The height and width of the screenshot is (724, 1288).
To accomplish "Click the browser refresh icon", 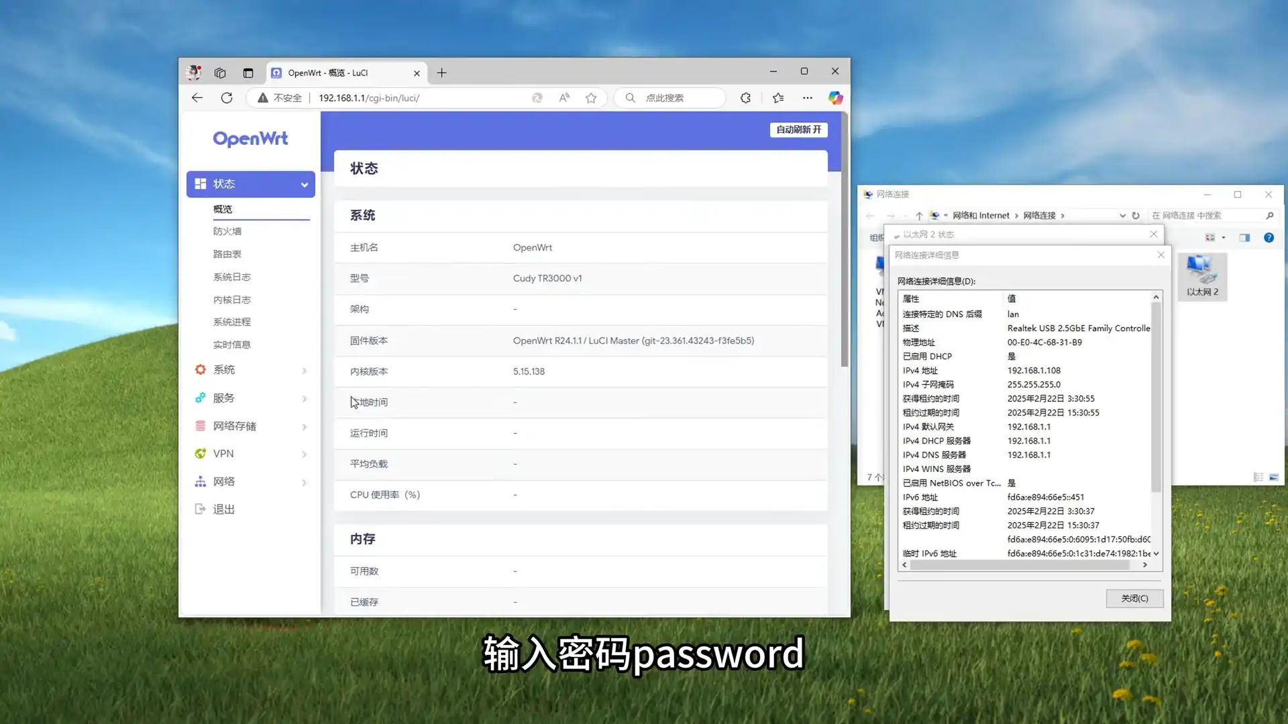I will (x=227, y=98).
